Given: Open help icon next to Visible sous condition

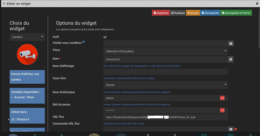Looking at the screenshot, I should pos(84,42).
